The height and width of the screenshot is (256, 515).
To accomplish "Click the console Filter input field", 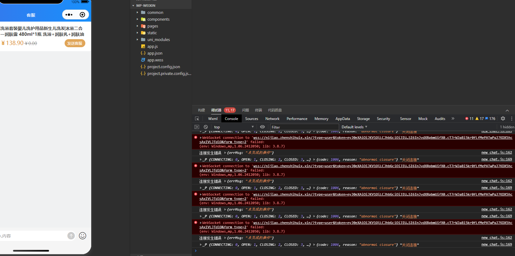I will click(304, 127).
